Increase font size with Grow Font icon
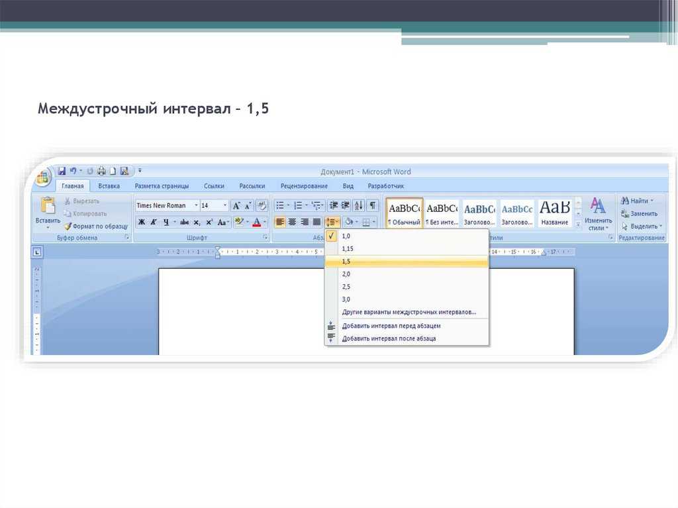 click(236, 206)
